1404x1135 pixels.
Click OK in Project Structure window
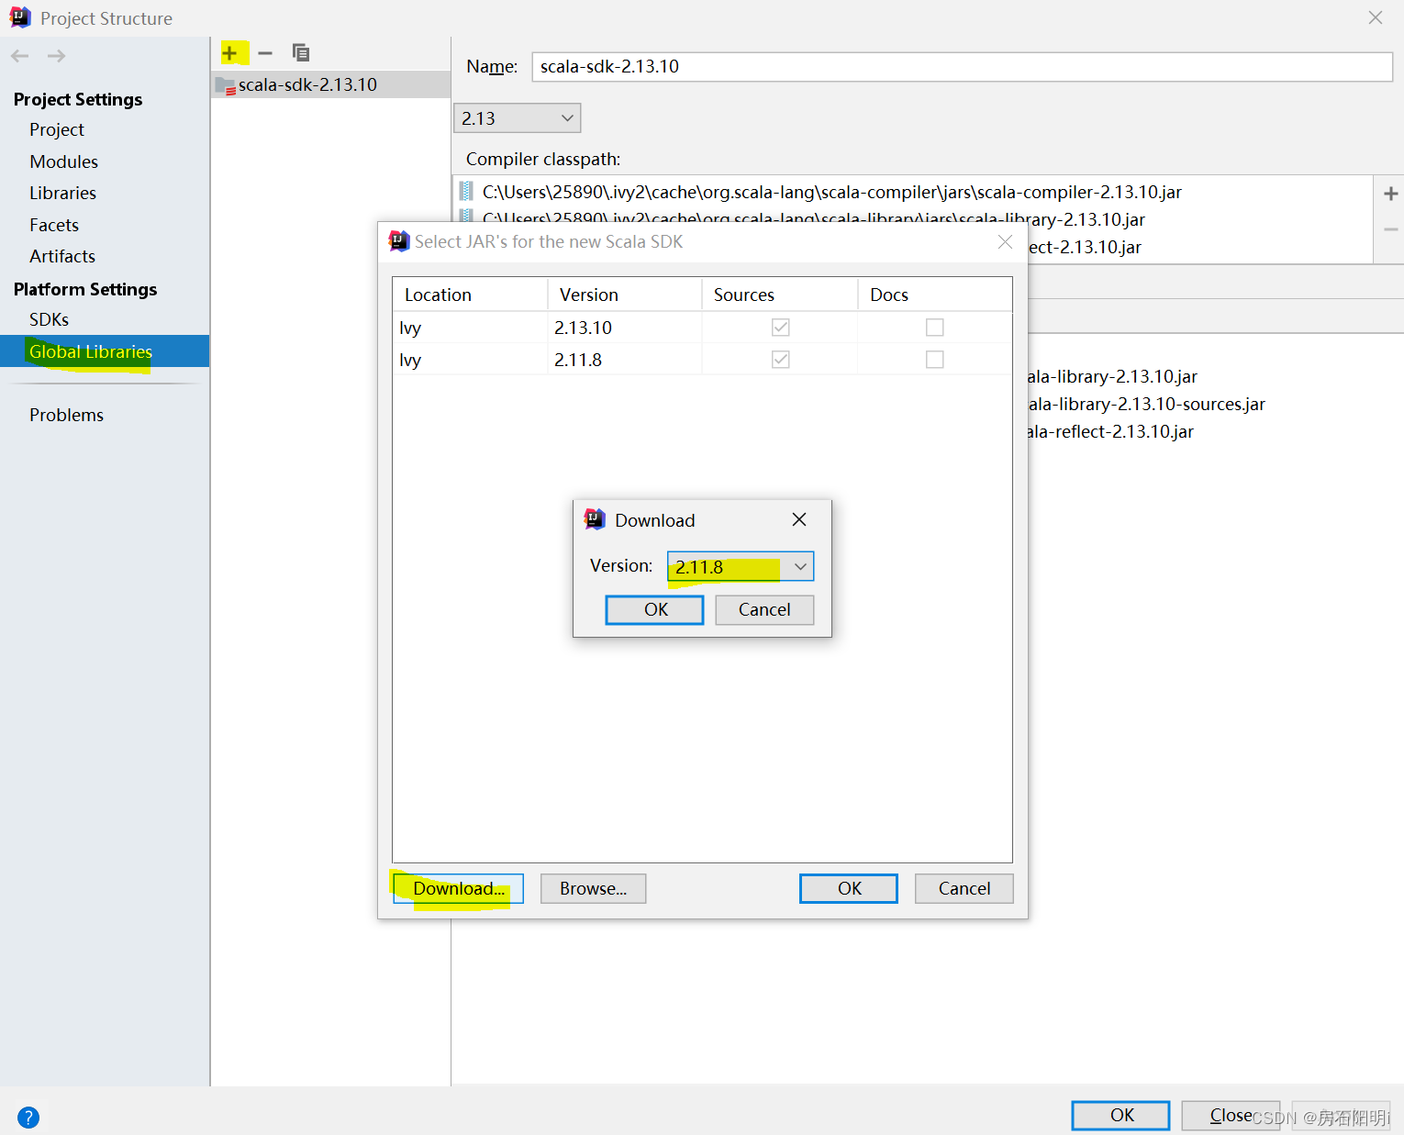1121,1115
